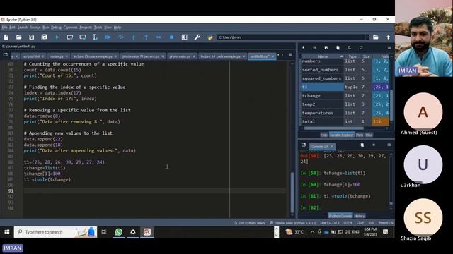
Task: Switch to History tab below console
Action: click(360, 216)
